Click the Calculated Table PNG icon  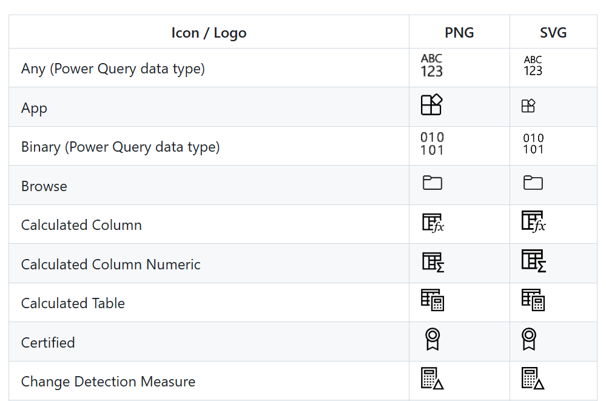(x=433, y=300)
